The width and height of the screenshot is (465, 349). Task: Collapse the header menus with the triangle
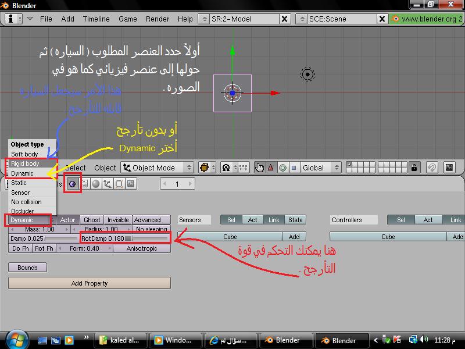point(30,19)
